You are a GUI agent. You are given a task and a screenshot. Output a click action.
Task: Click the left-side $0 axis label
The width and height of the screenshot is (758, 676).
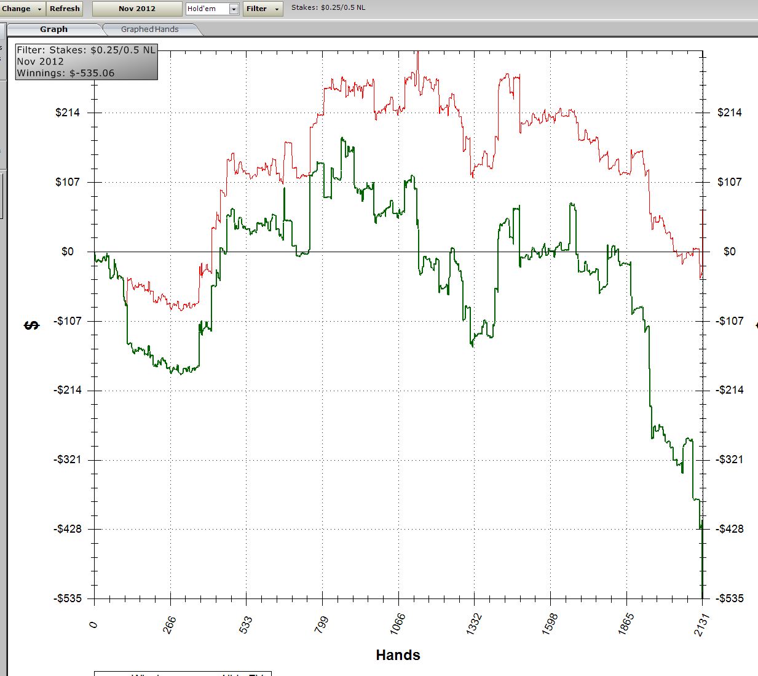coord(67,252)
